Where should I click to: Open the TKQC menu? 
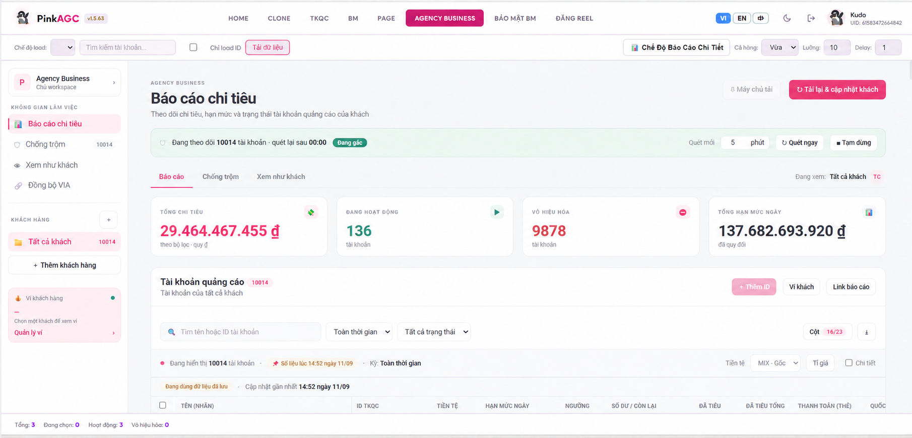(319, 18)
